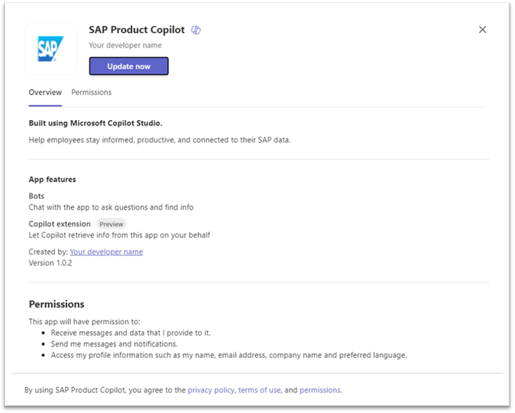Image resolution: width=515 pixels, height=413 pixels.
Task: Click the SAP Product Copilot title
Action: click(137, 30)
